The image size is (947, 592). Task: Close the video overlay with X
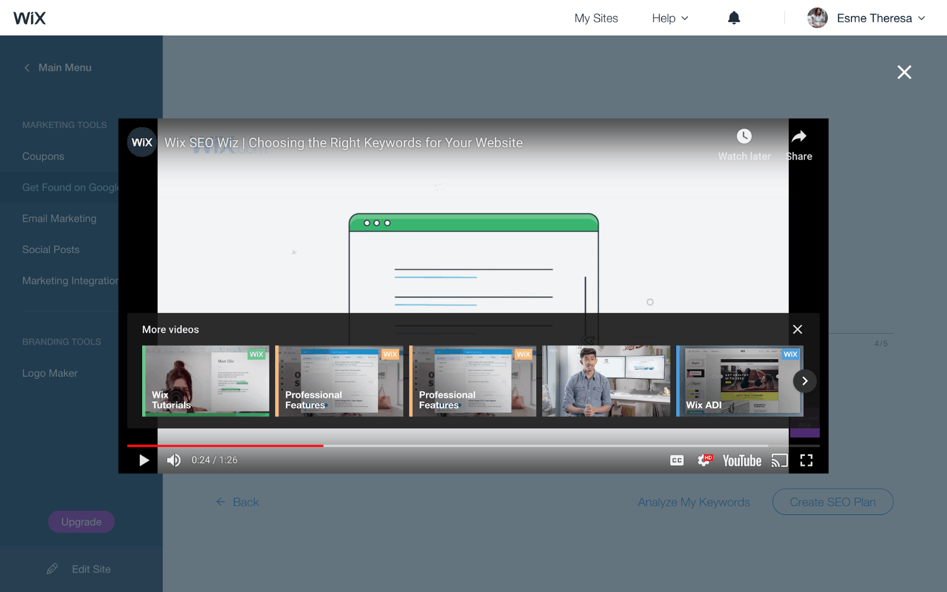[904, 72]
